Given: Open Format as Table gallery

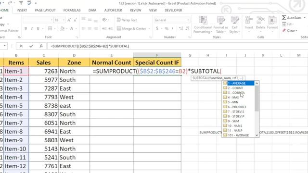Looking at the screenshot, I should point(220,25).
